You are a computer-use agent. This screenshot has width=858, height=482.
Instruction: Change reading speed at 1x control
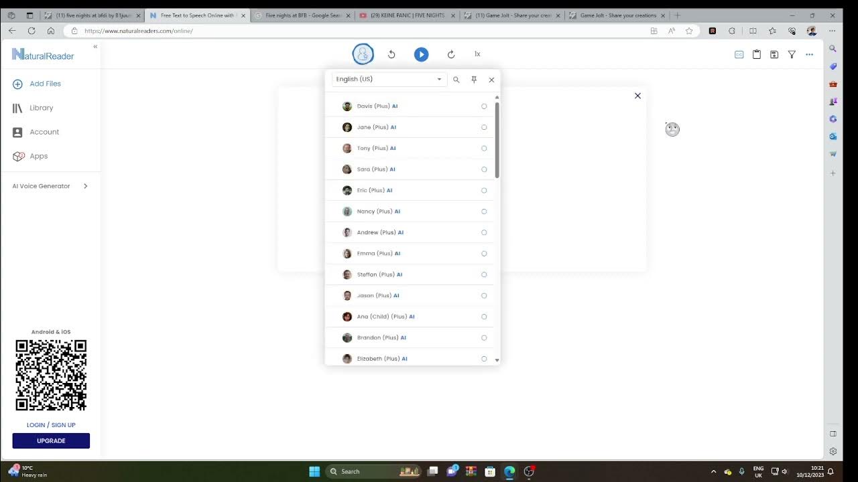(477, 54)
